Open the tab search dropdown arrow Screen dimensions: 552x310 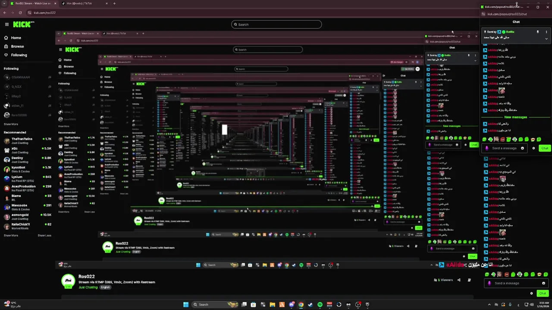5,3
